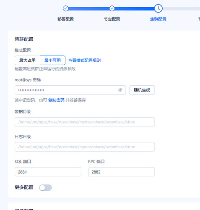This screenshot has height=210, width=200.
Task: Toggle password visibility eye icon
Action: pyautogui.click(x=120, y=90)
